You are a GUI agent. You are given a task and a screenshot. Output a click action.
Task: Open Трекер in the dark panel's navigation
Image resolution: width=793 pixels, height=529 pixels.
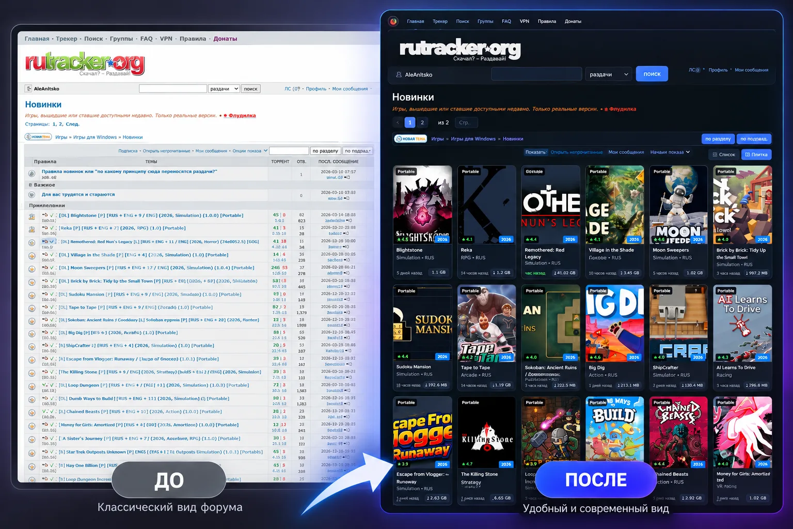click(440, 21)
